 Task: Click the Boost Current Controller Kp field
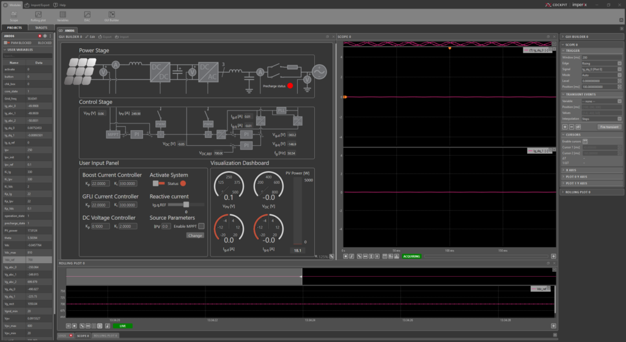[100, 184]
